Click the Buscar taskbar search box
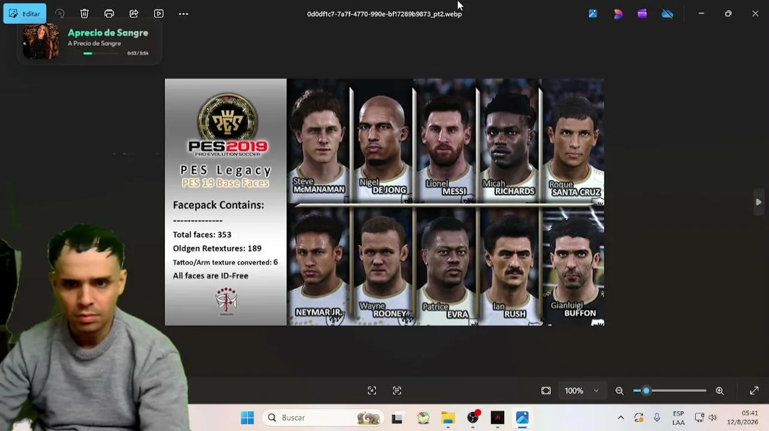The width and height of the screenshot is (769, 431). point(323,417)
